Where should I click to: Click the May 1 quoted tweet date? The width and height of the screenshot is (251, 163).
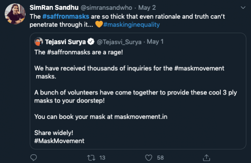[x=155, y=42]
